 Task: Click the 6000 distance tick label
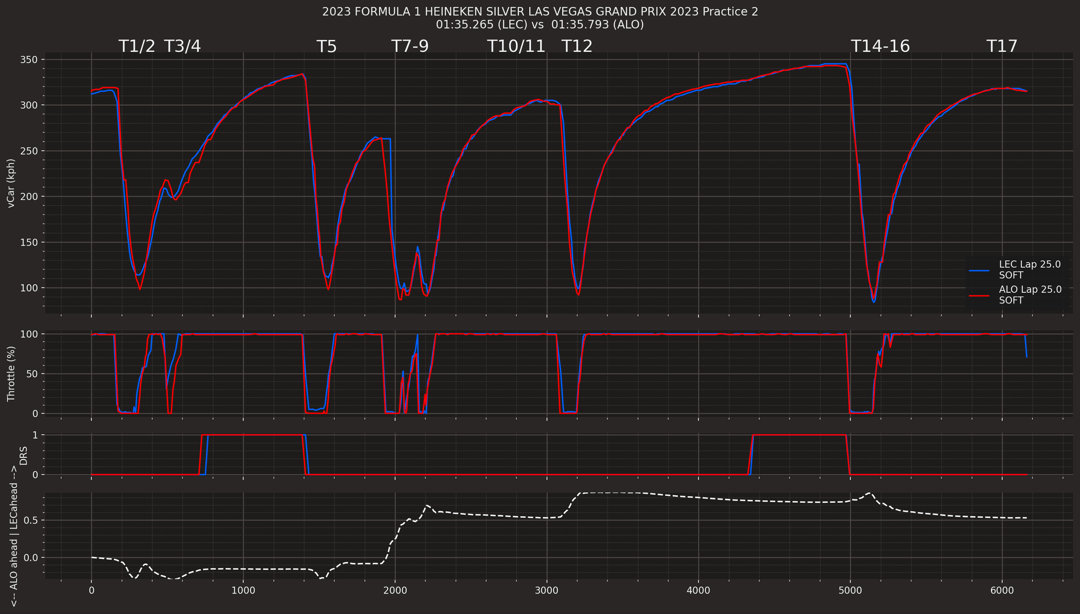(x=1002, y=591)
